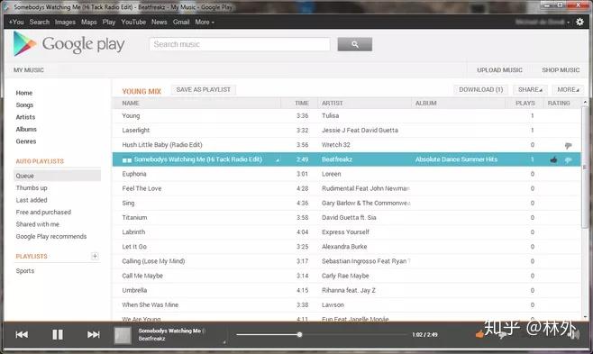Screen dimensions: 593x354
Task: Click SAVE AS PLAYLIST button
Action: click(x=203, y=89)
